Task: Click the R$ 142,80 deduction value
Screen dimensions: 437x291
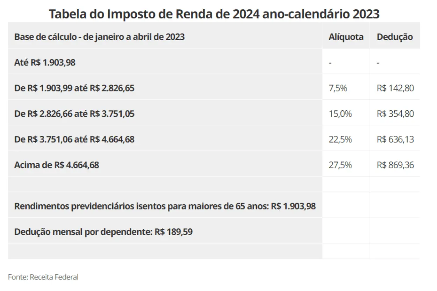Action: (x=395, y=88)
